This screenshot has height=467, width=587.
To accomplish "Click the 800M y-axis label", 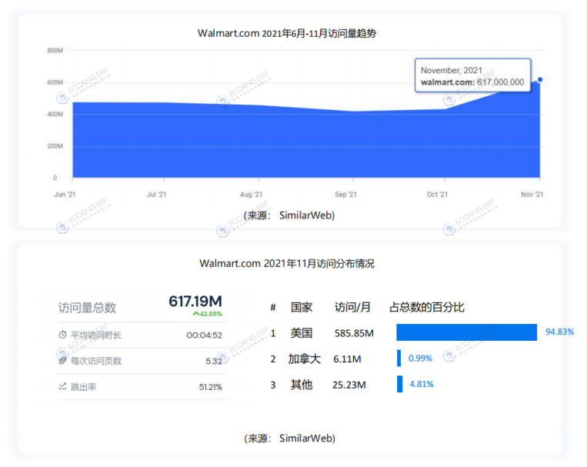I will tap(55, 51).
